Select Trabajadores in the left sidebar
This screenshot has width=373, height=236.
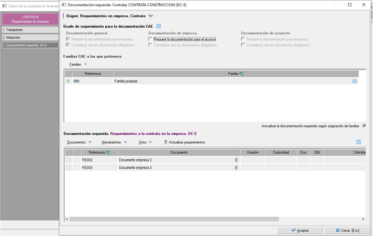[x=30, y=30]
